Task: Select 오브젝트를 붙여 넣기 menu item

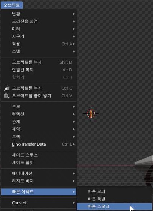Action: 39,96
